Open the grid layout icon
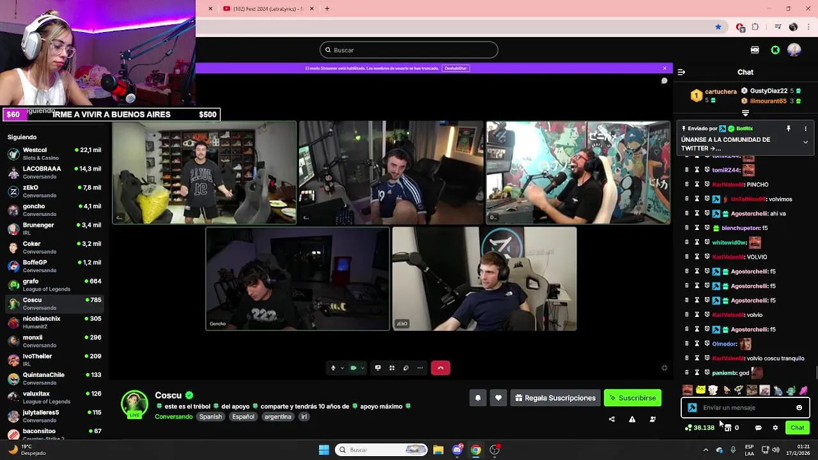The image size is (818, 460). click(392, 368)
